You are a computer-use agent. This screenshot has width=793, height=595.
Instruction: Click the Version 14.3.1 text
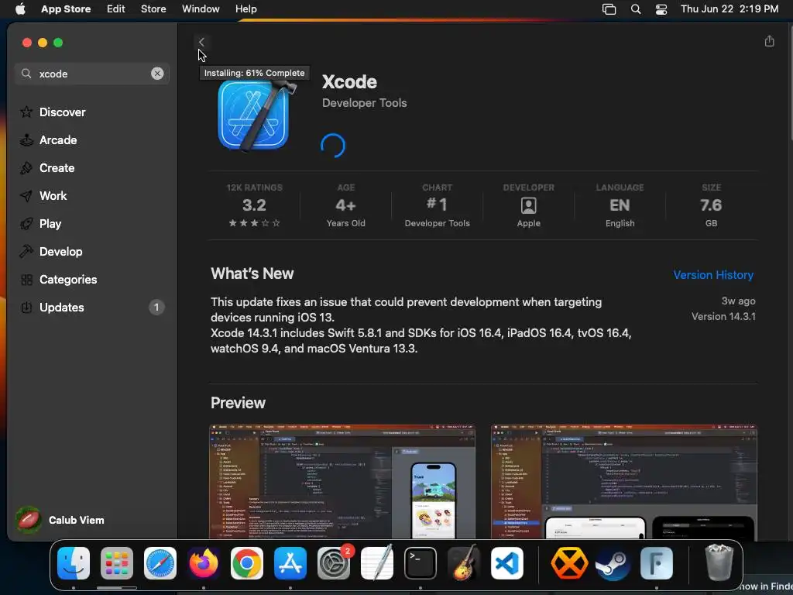click(723, 316)
